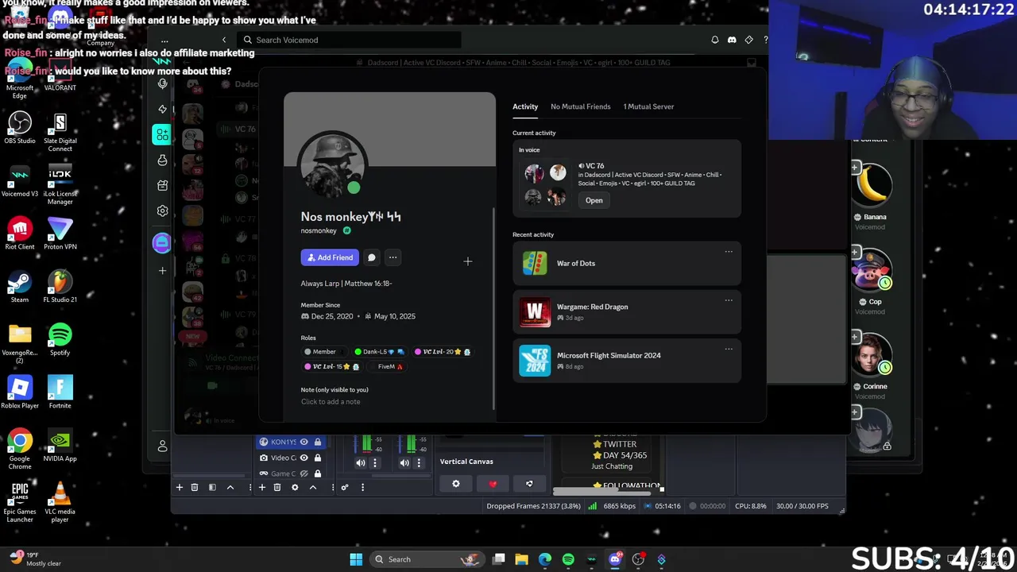The image size is (1017, 572).
Task: Click War of Dots recent activity
Action: [x=627, y=263]
